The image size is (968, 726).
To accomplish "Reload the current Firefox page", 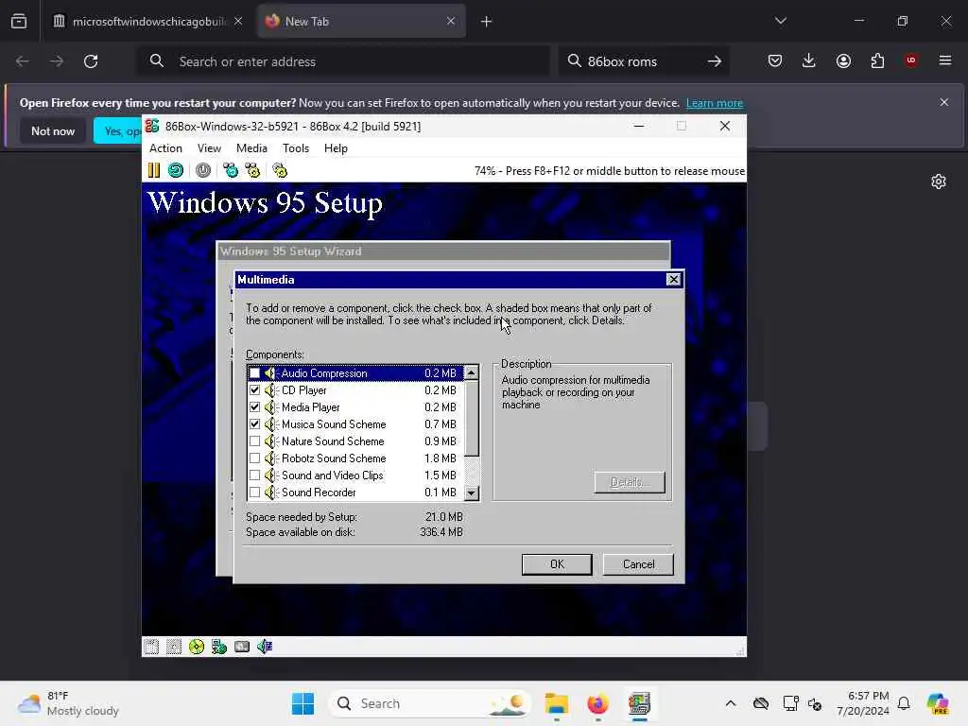I will tap(91, 61).
